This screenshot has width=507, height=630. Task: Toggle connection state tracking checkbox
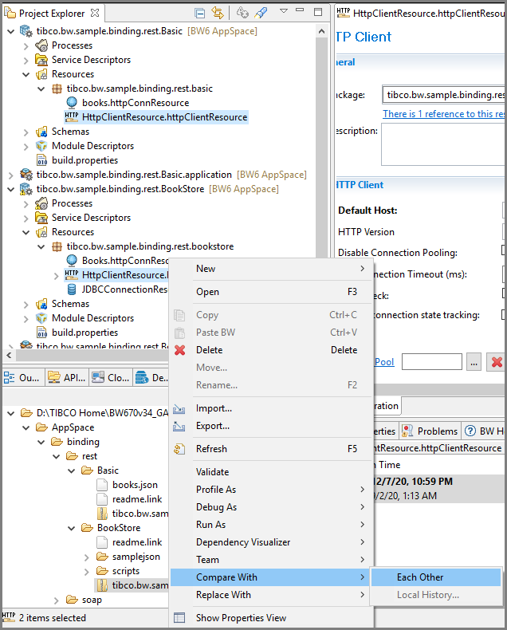click(x=503, y=314)
